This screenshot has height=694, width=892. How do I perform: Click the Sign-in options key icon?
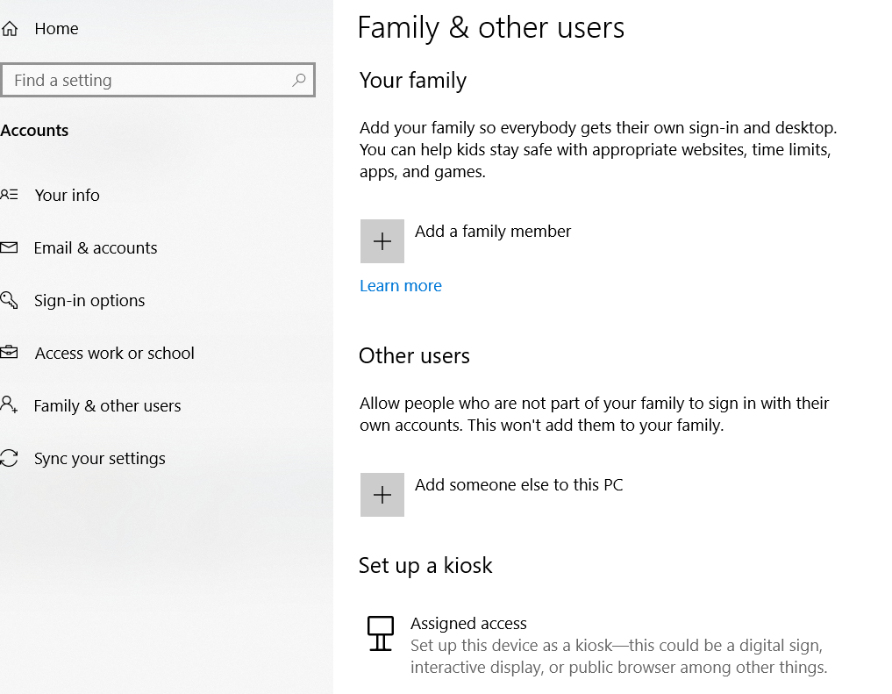(10, 300)
